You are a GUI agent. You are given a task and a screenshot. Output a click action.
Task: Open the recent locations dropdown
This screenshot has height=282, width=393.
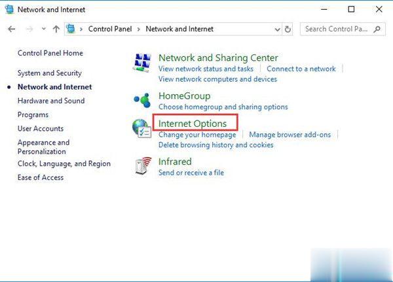point(43,29)
